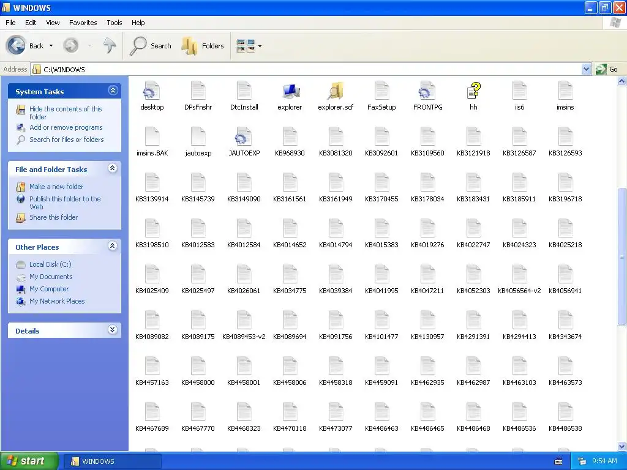Click Share this folder link
This screenshot has height=470, width=627.
coord(54,217)
